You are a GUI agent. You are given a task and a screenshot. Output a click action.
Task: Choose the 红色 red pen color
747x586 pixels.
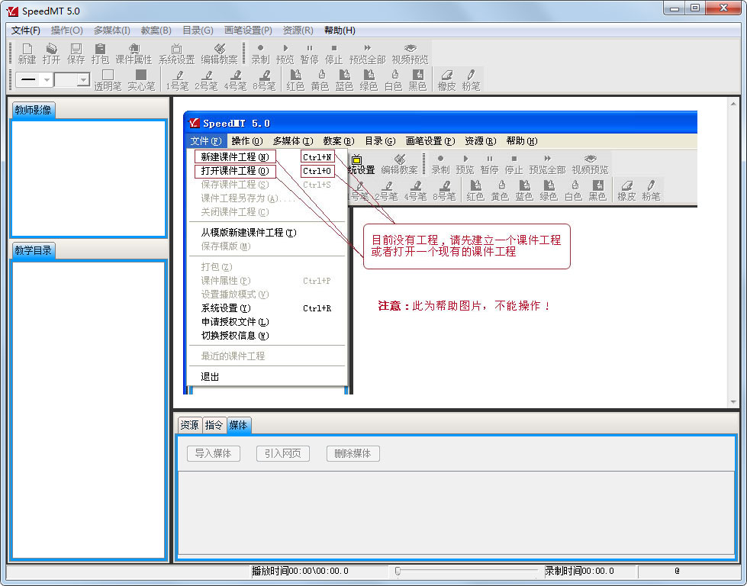pos(295,80)
